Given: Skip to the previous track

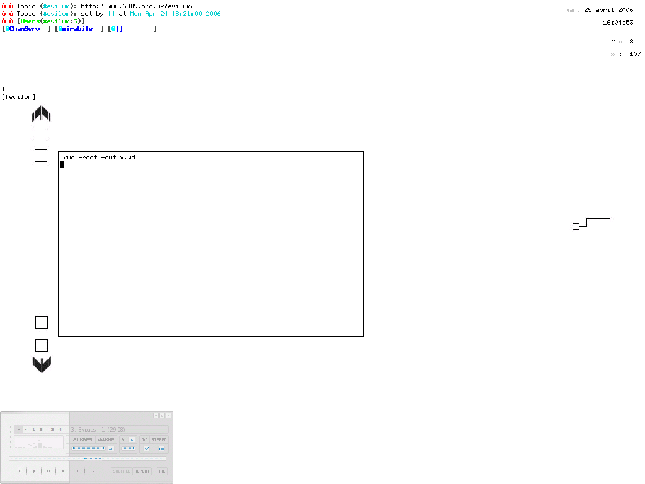Looking at the screenshot, I should [x=20, y=471].
